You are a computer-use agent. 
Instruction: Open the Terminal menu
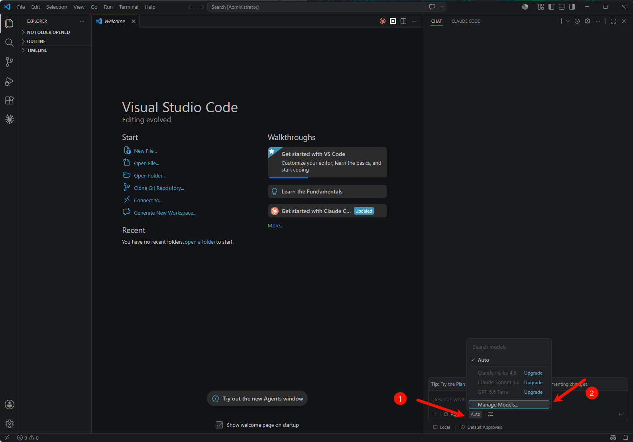129,7
